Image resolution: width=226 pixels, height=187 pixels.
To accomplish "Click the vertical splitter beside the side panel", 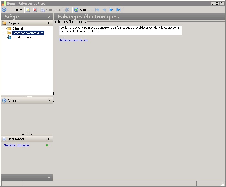I will 53,97.
